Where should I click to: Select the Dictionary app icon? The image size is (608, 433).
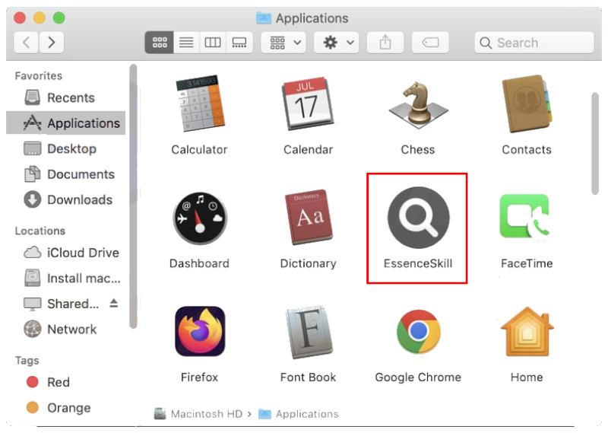click(x=309, y=217)
